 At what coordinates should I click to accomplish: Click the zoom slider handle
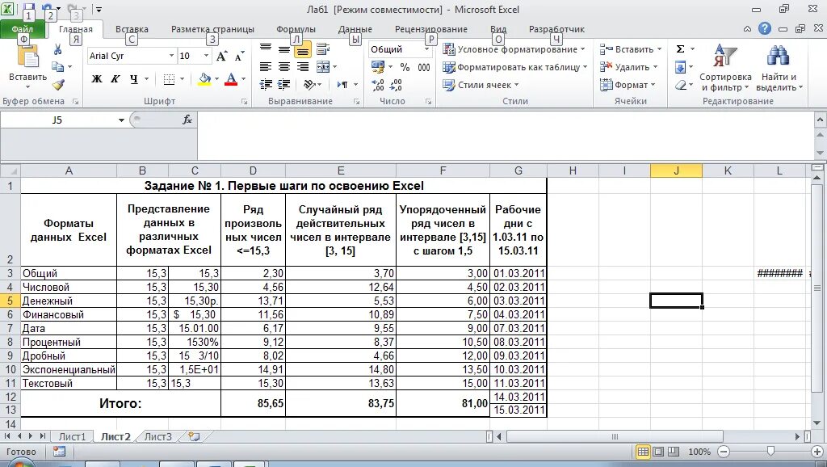pyautogui.click(x=770, y=452)
